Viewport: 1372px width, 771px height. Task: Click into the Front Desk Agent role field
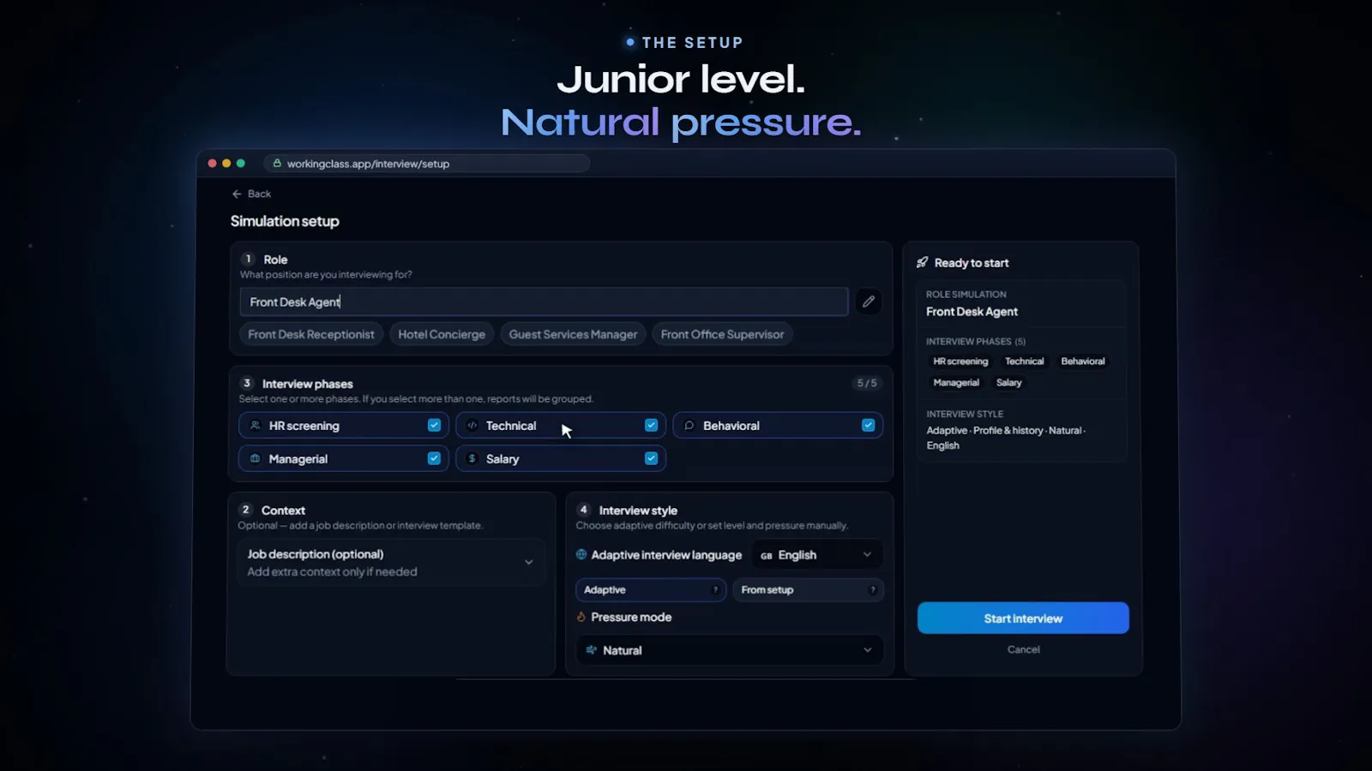[x=544, y=302]
